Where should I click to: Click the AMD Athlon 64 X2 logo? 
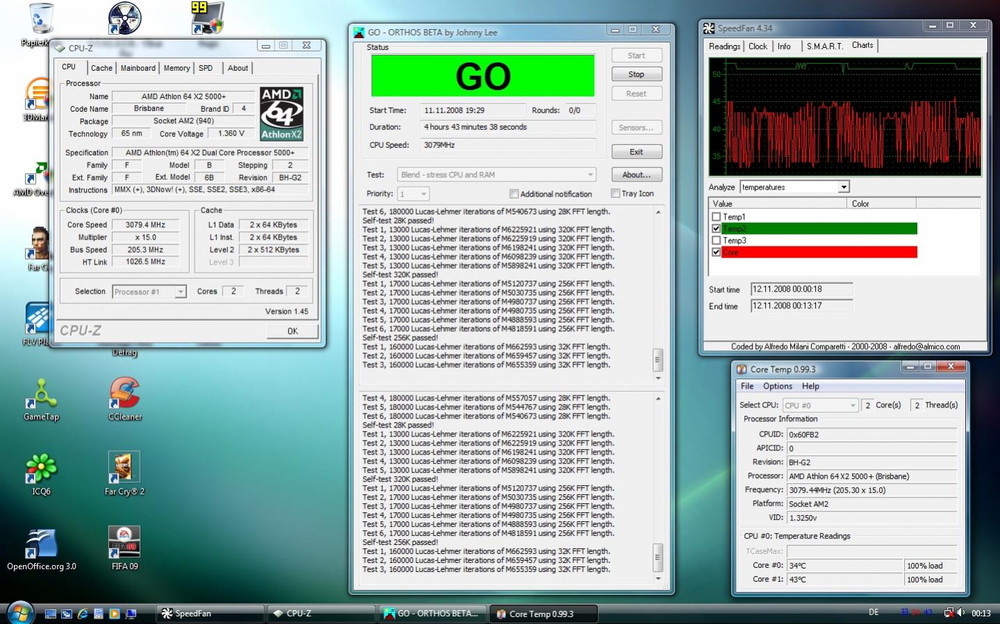281,114
